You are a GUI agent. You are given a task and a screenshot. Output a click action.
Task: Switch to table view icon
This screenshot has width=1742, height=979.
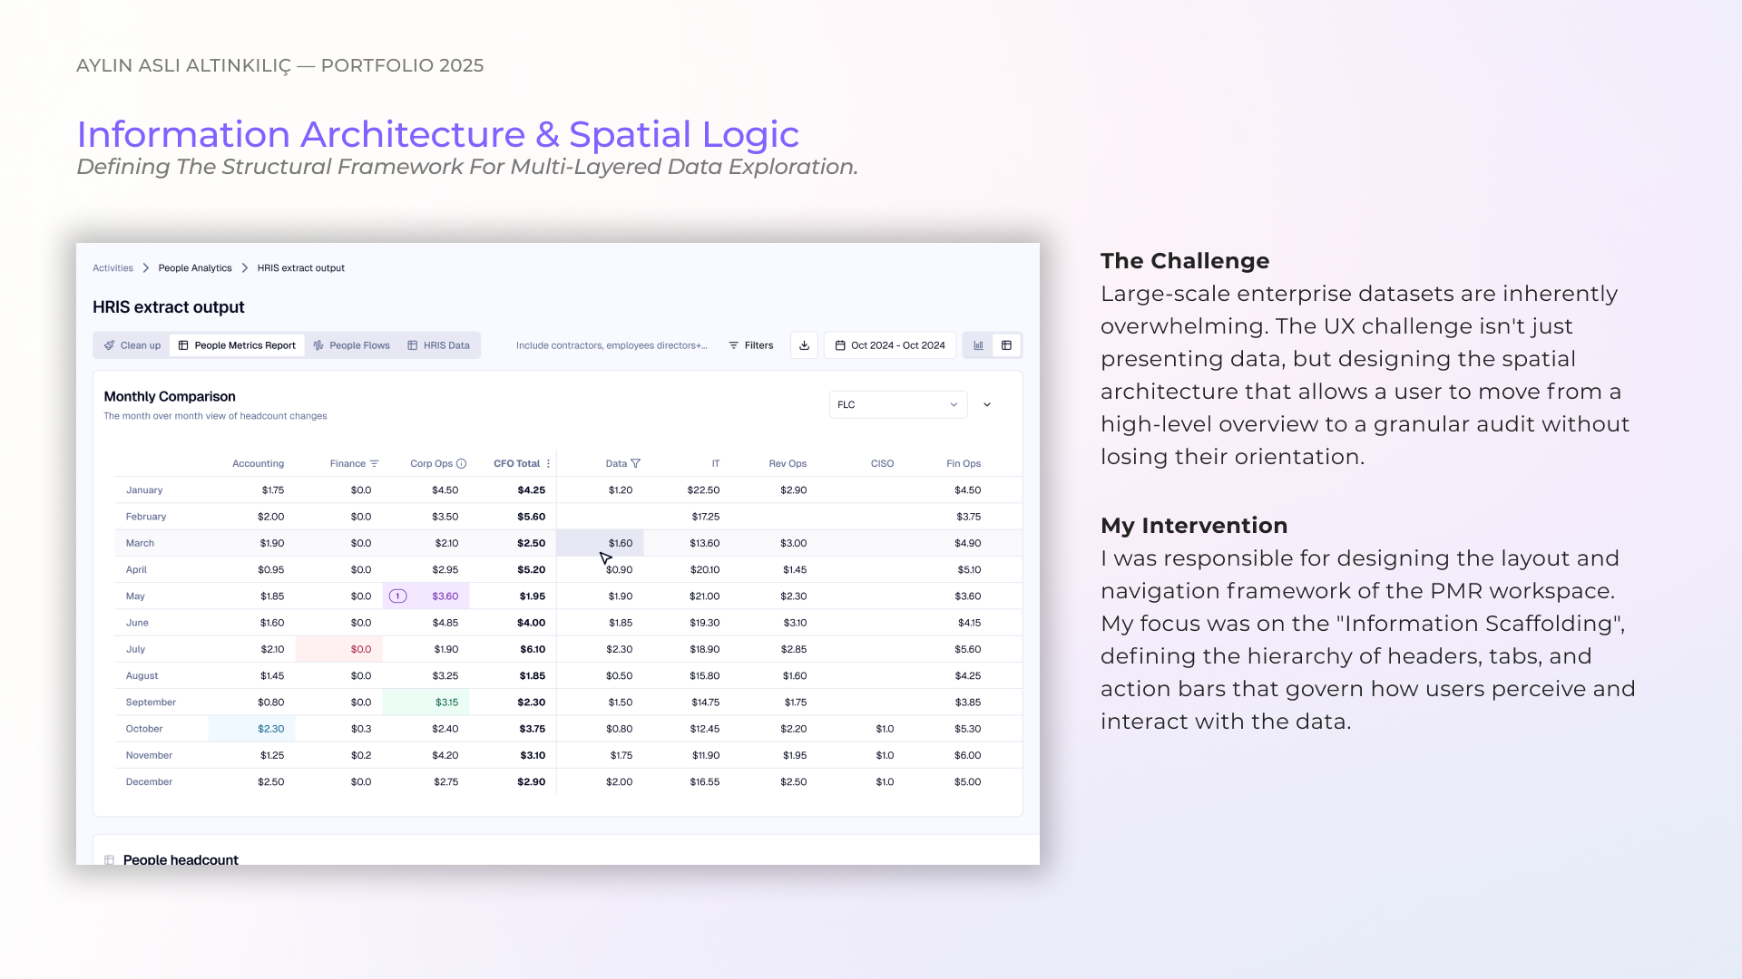(x=1006, y=345)
